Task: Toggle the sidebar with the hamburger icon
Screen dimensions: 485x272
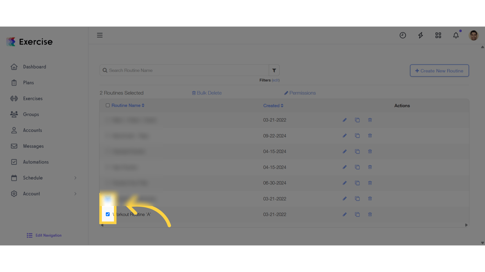Action: click(x=100, y=35)
